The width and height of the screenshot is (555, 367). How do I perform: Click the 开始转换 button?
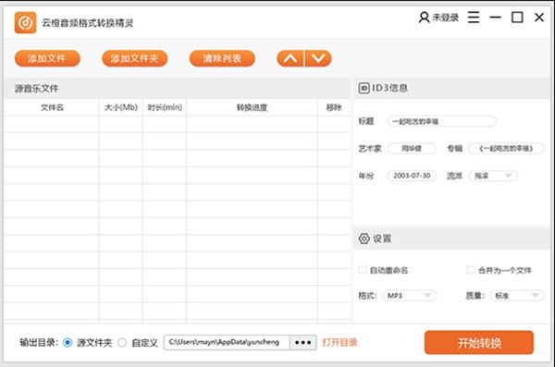pos(479,343)
